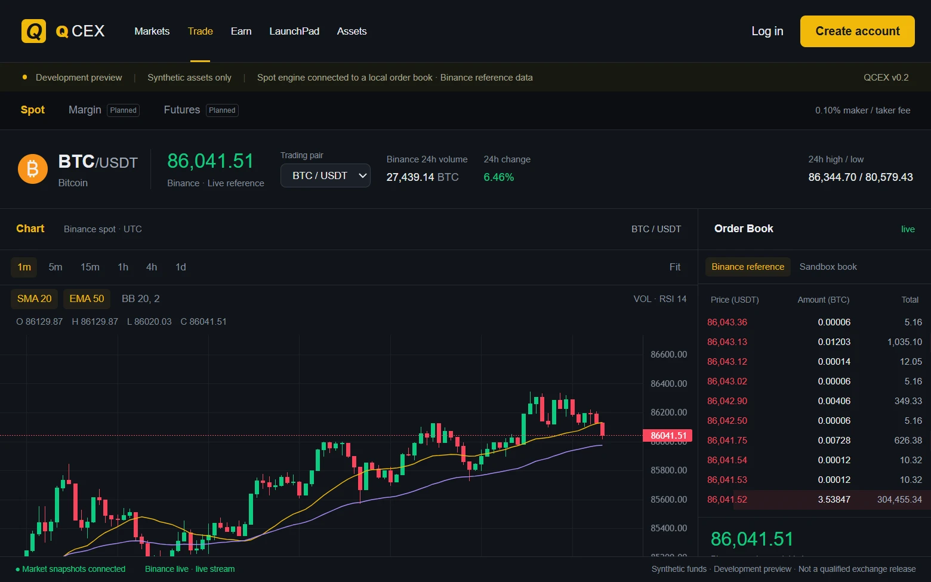Click the 27,439.14 BTC volume value
Screen dimensions: 931x582
[x=423, y=177]
